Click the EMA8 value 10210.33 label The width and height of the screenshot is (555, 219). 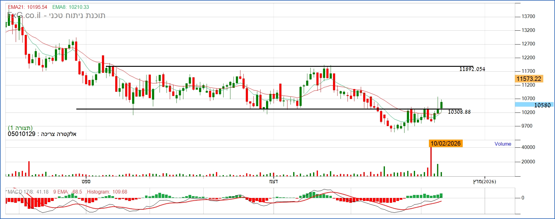point(71,7)
